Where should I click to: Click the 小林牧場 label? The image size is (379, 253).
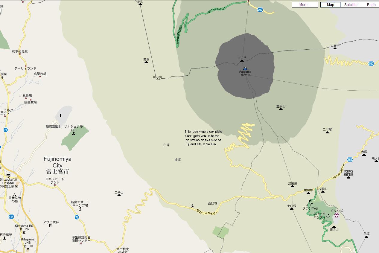tap(25, 96)
